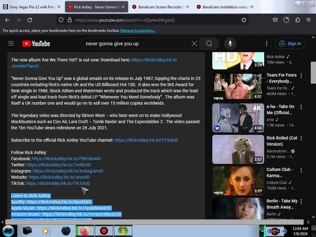
Task: Open the storeID website link
Action: 59,177
